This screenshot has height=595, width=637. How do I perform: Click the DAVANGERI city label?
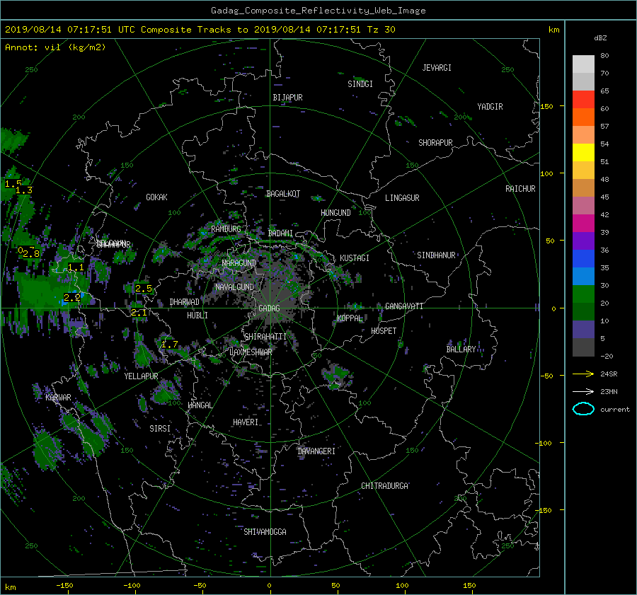316,451
